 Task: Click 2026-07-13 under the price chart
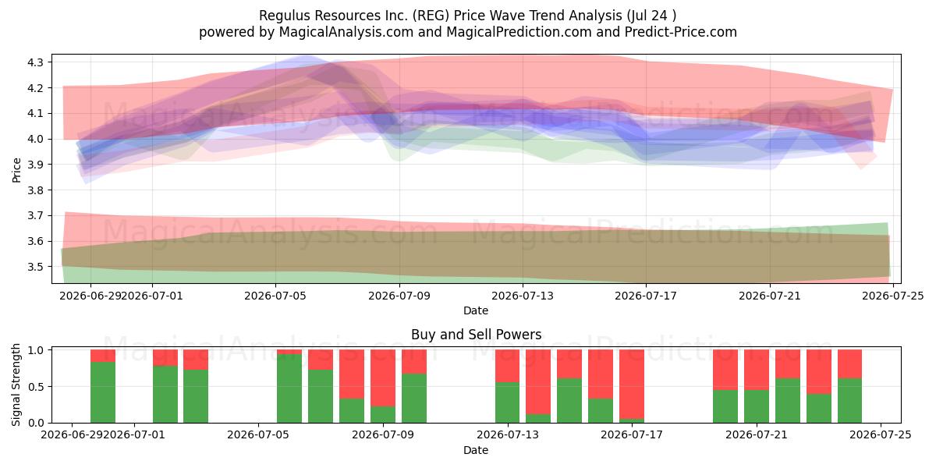[x=523, y=296]
